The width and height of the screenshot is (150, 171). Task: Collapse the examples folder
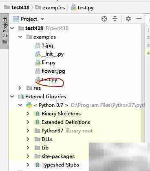coord(20,37)
